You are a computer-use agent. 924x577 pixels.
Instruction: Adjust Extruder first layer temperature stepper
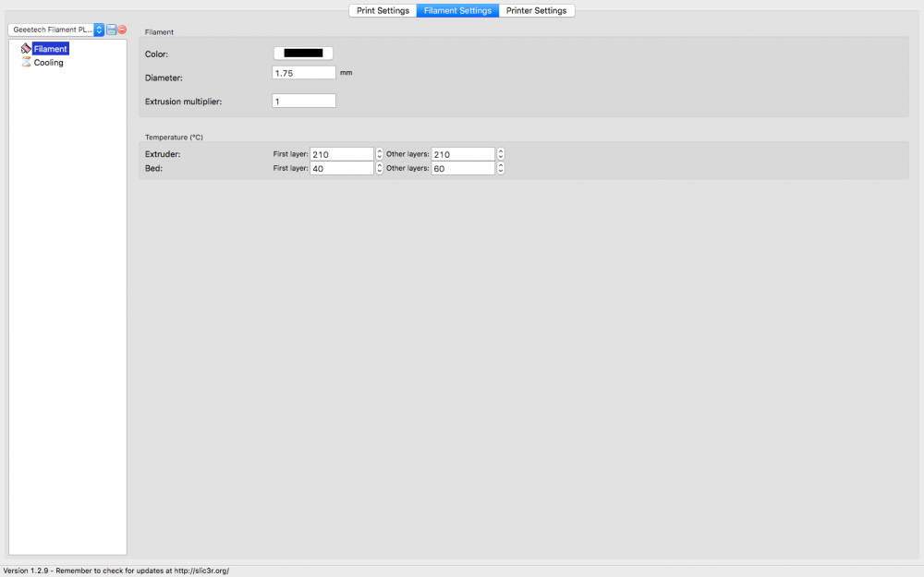380,154
